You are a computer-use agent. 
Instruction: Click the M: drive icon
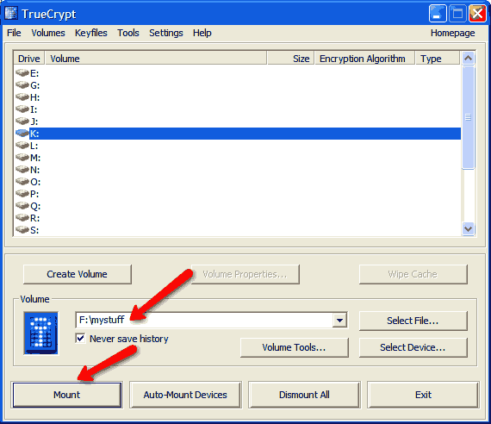pyautogui.click(x=22, y=157)
